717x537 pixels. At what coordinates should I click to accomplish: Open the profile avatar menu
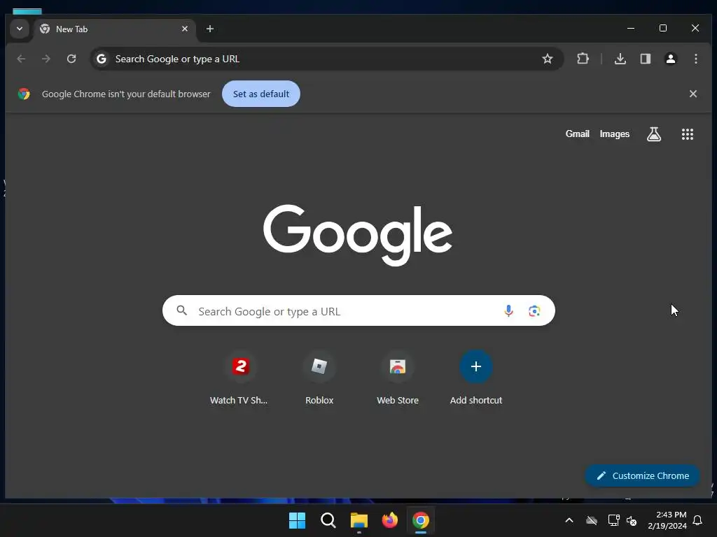[x=670, y=59]
